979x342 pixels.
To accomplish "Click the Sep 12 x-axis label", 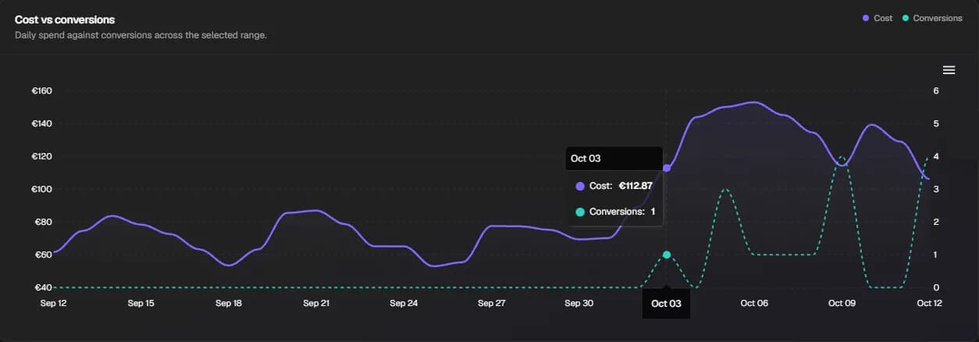I will coord(53,303).
